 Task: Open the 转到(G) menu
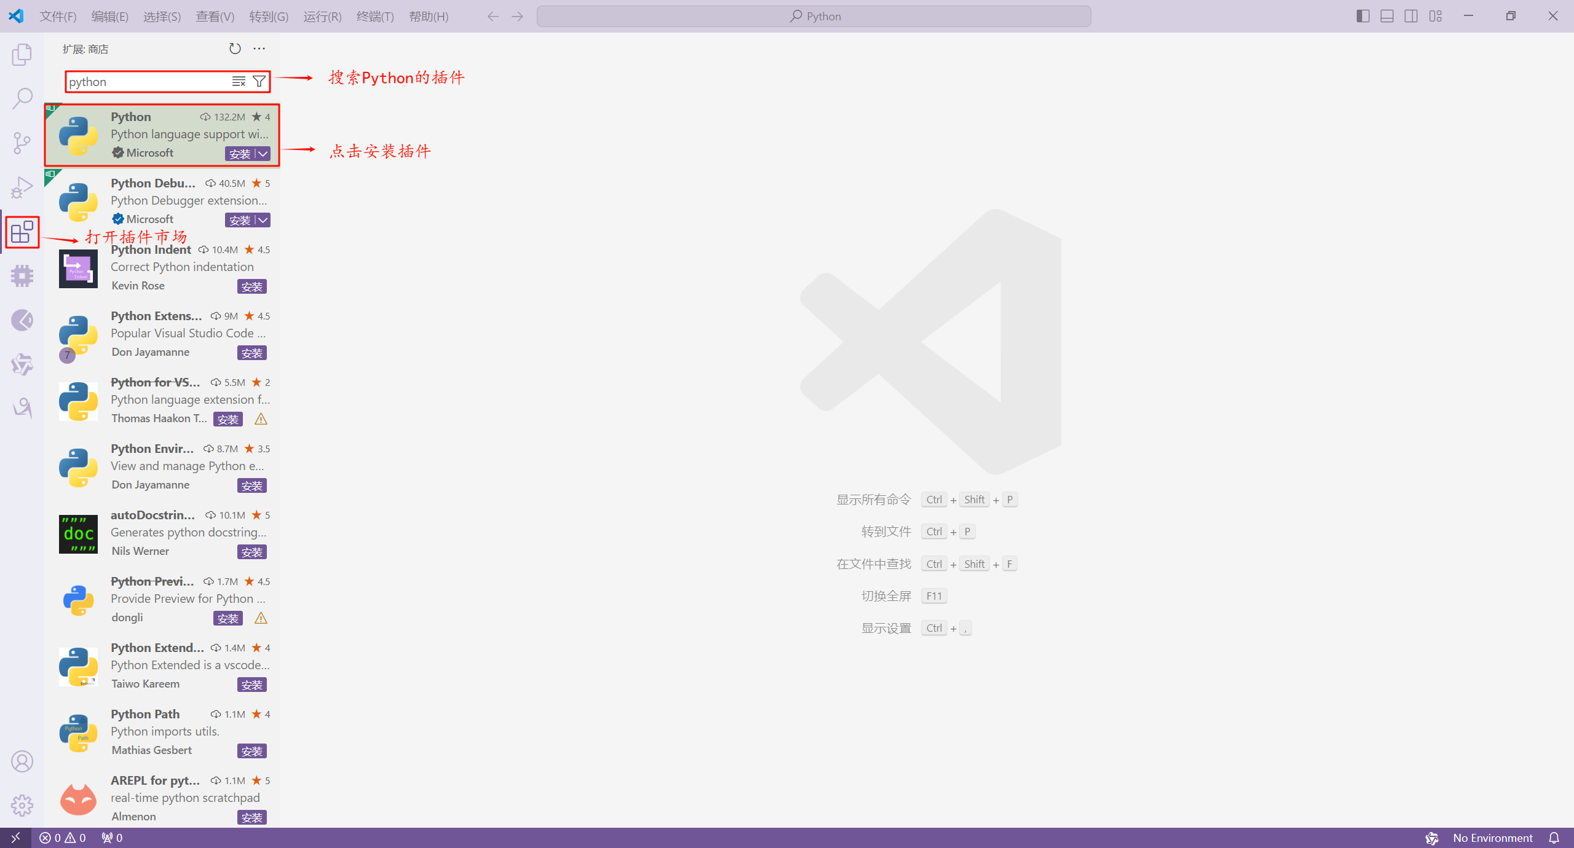pos(269,17)
